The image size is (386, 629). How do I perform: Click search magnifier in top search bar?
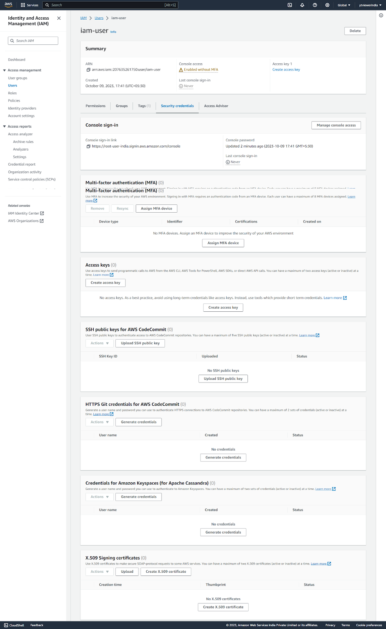pos(47,5)
